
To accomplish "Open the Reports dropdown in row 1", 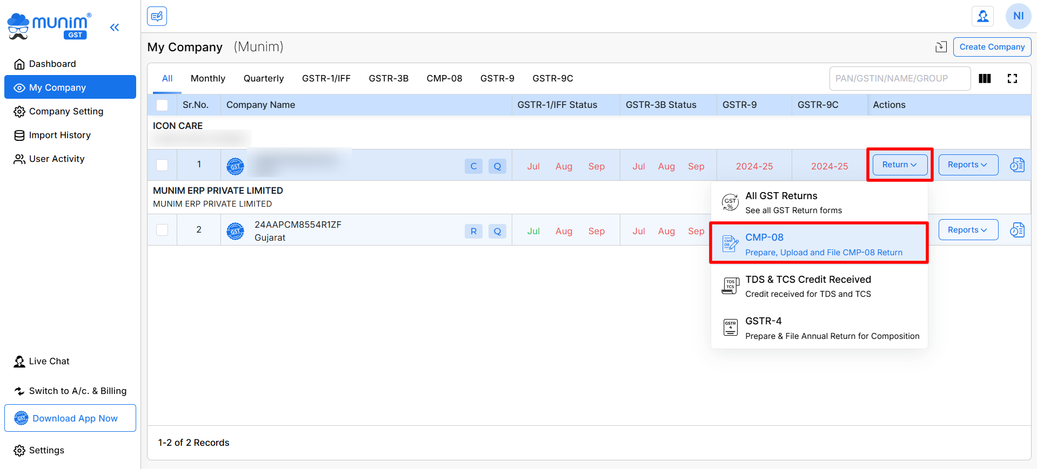I will click(968, 165).
